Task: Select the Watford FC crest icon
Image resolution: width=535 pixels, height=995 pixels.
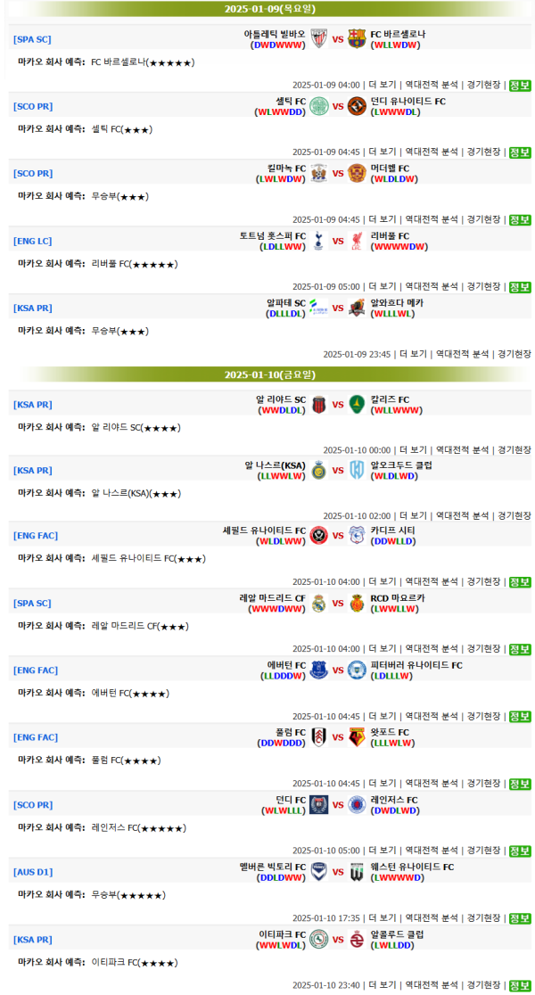Action: (x=357, y=737)
